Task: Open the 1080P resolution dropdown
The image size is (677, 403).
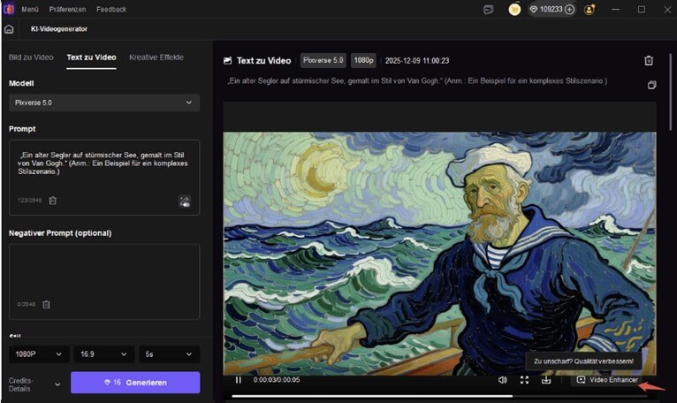Action: 38,354
